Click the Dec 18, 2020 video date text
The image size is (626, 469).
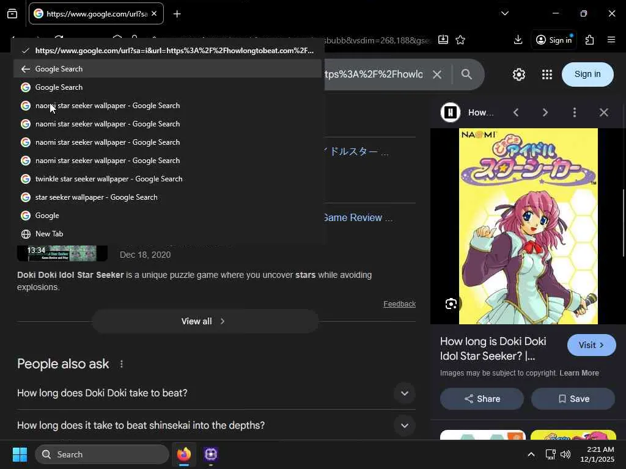pyautogui.click(x=145, y=255)
